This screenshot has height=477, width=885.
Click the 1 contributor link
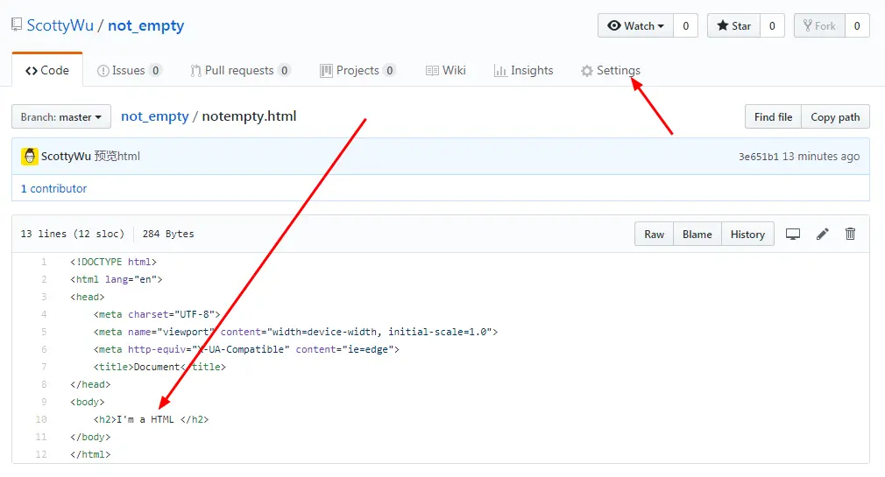pyautogui.click(x=54, y=188)
